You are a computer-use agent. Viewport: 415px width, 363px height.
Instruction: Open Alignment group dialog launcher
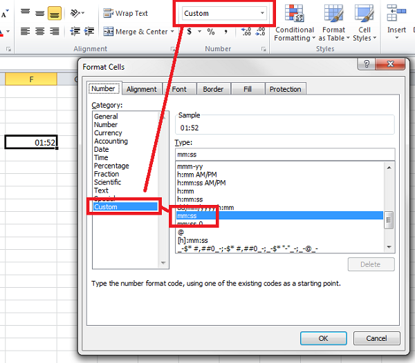click(x=173, y=49)
